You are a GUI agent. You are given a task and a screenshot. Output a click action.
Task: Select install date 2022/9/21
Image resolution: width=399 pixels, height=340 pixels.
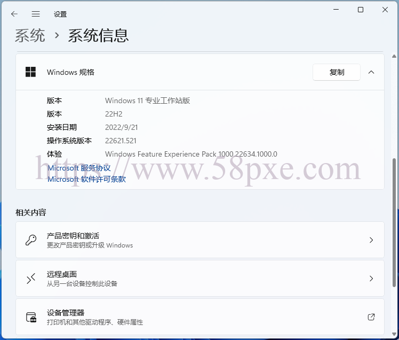(122, 127)
